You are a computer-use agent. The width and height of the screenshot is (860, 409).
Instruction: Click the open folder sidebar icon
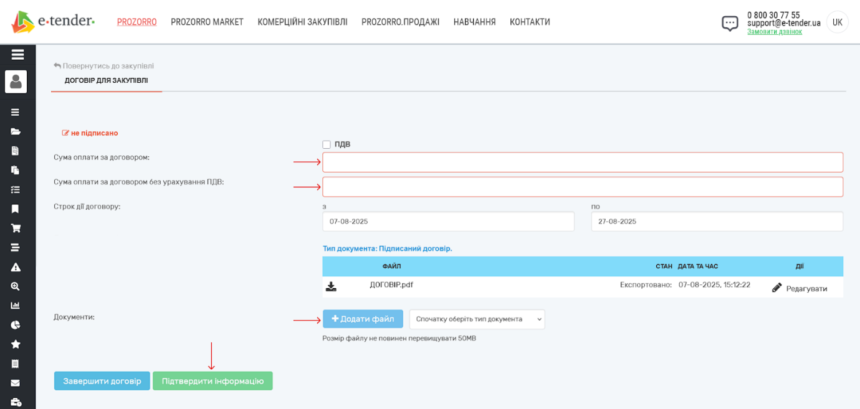pos(16,131)
